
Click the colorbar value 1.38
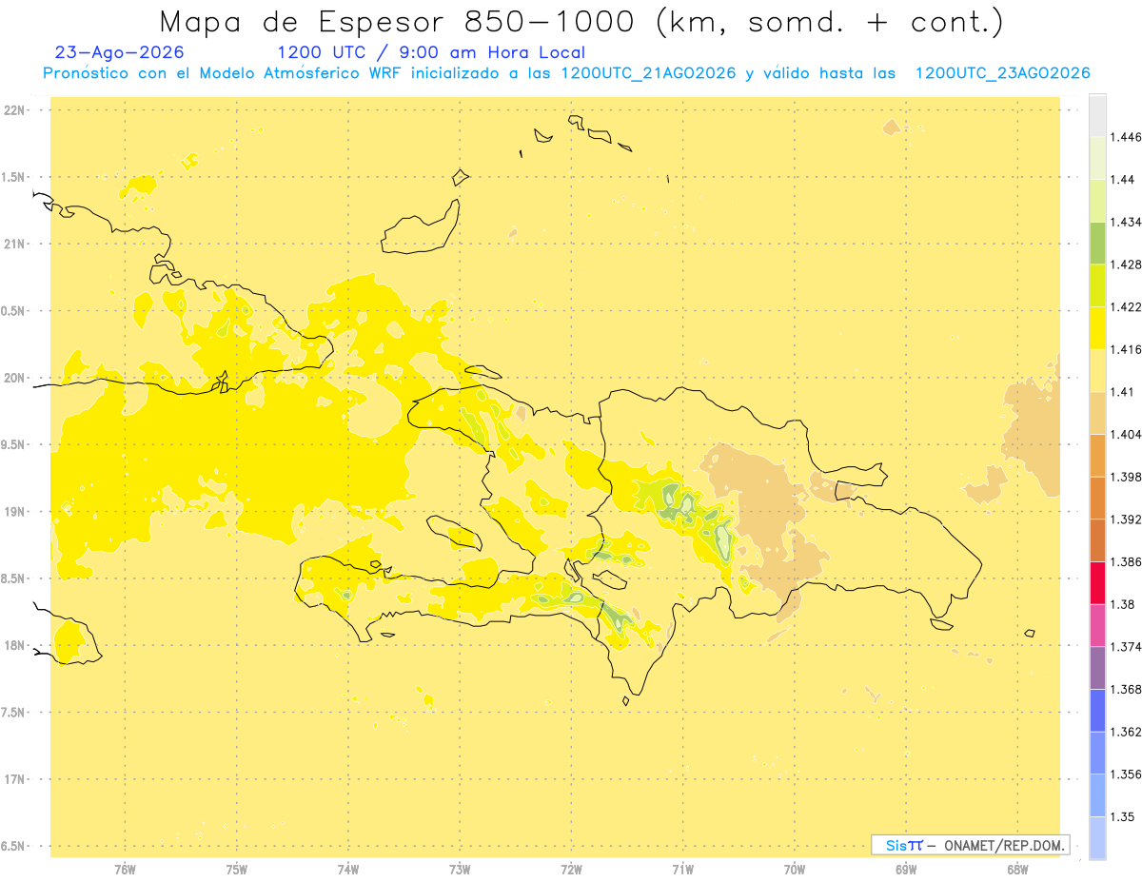click(1122, 604)
